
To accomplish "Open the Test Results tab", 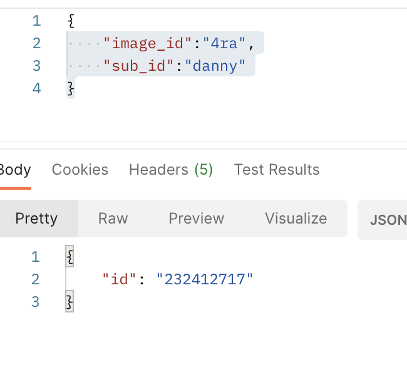I will 277,170.
